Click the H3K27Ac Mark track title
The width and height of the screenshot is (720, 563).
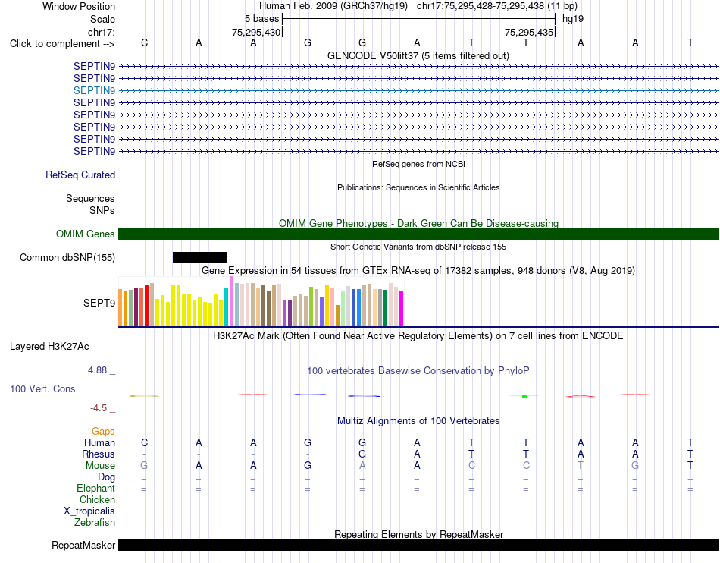click(418, 336)
